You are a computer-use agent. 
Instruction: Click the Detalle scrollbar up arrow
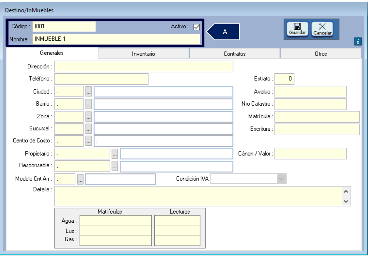point(346,191)
